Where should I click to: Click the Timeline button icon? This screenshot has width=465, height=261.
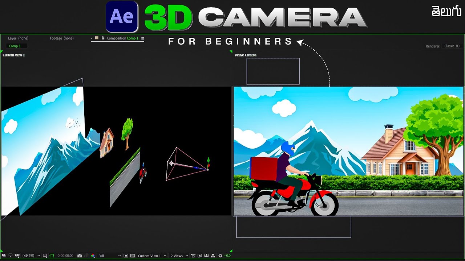206,256
